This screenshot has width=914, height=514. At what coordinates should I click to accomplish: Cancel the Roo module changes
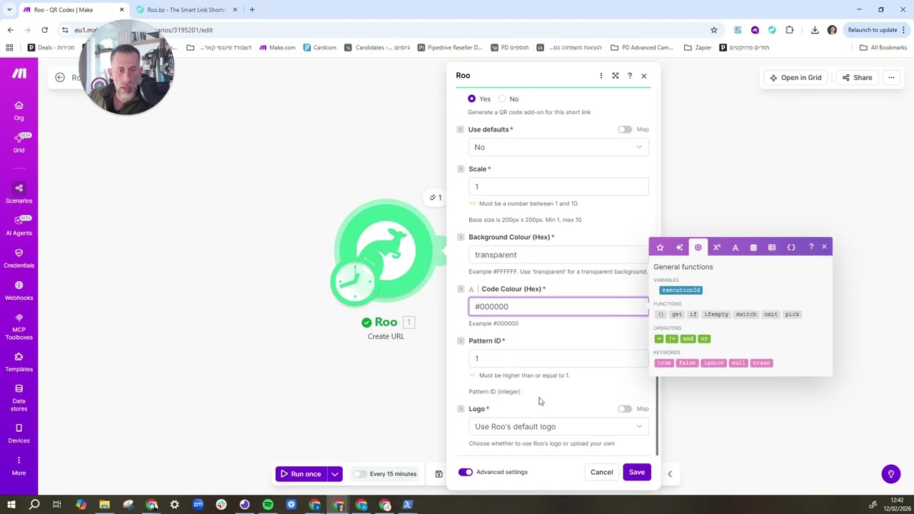601,472
